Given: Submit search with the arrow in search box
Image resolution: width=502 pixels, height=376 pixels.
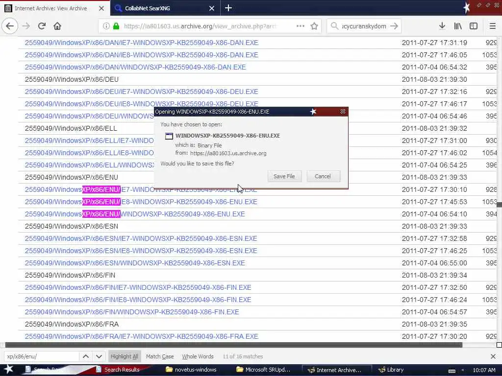Looking at the screenshot, I should [x=394, y=26].
